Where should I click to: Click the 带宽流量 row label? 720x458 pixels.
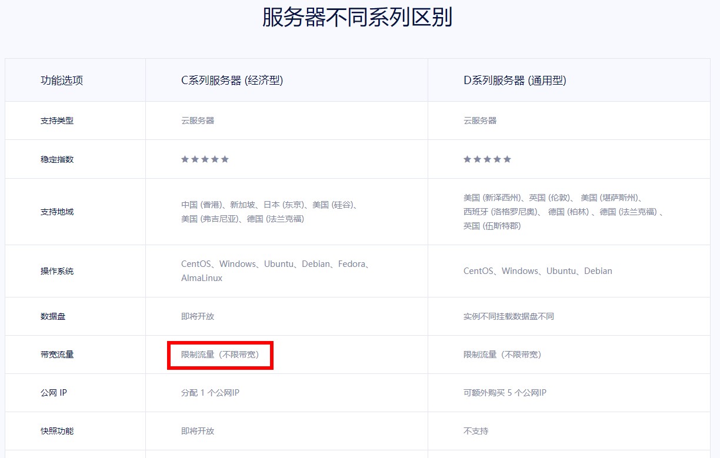(x=57, y=355)
